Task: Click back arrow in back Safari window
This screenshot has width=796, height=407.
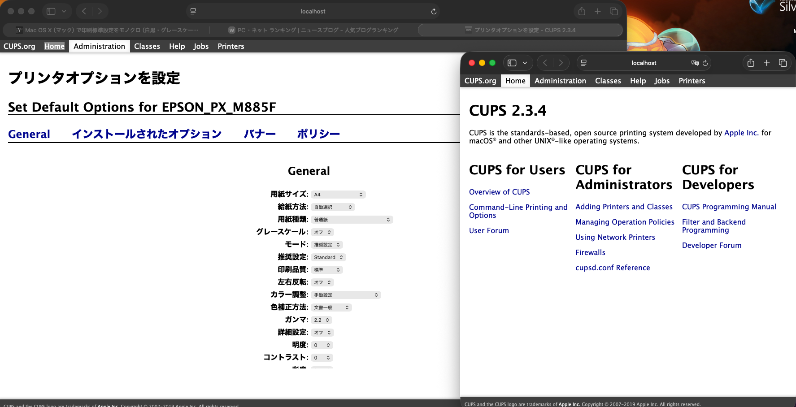Action: (x=84, y=11)
